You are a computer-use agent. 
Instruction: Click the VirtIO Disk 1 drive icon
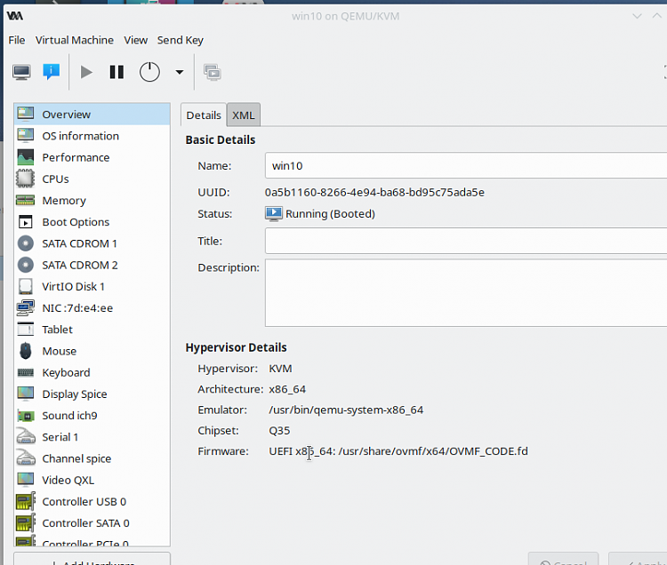tap(25, 286)
